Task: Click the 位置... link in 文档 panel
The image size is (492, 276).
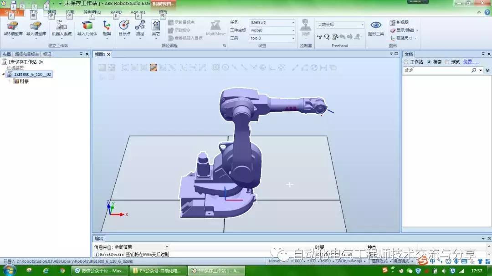Action: (x=471, y=62)
